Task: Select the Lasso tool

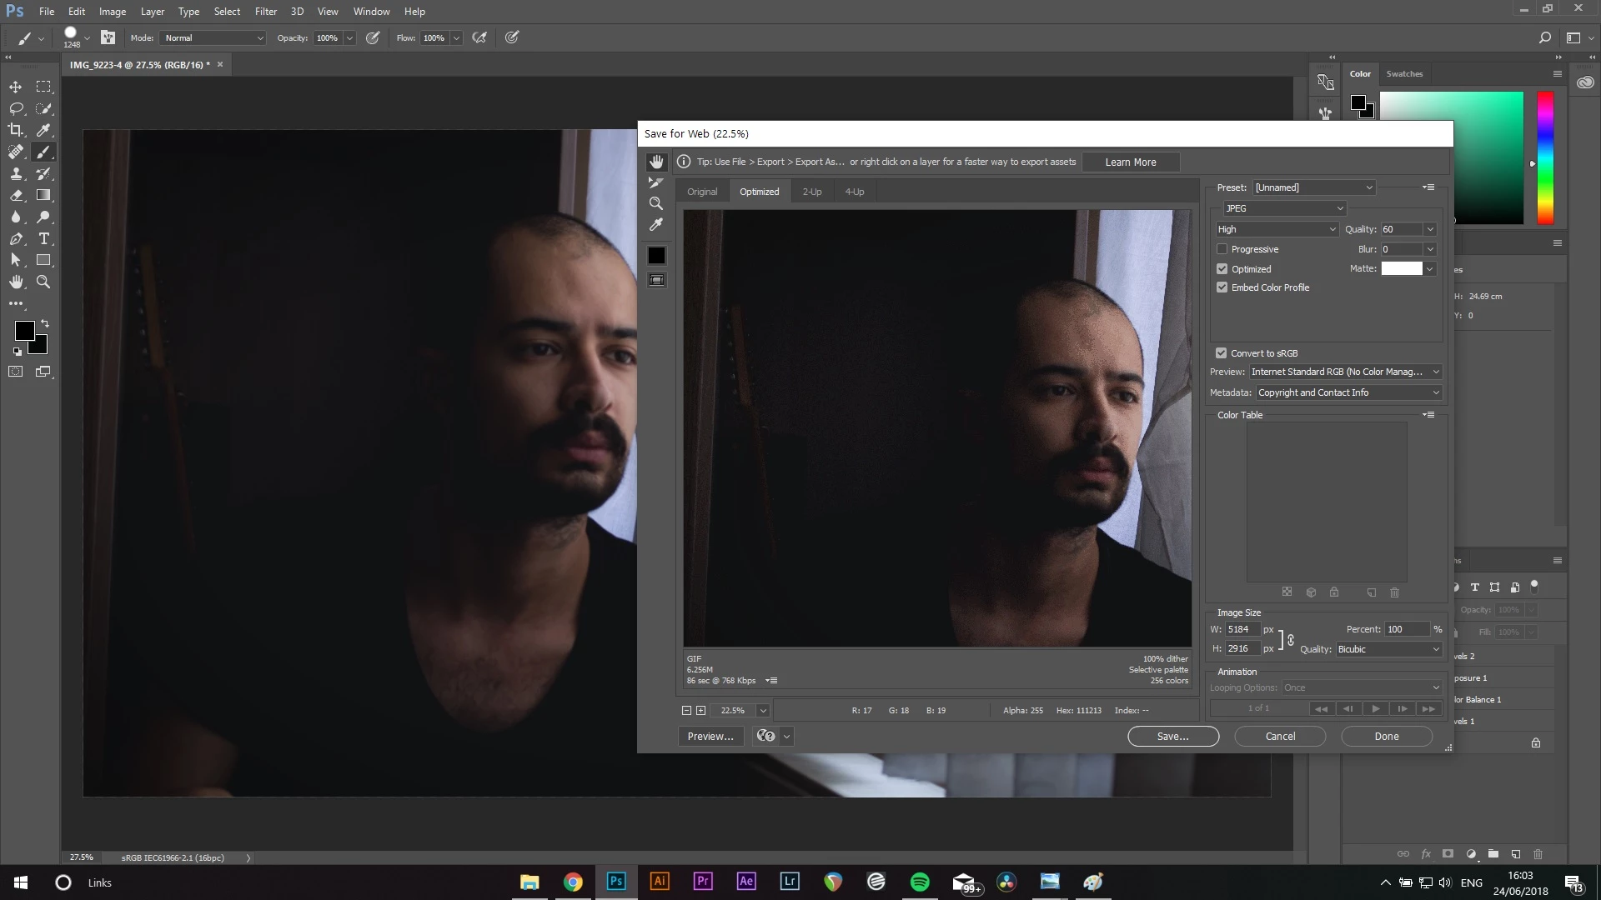Action: tap(16, 108)
